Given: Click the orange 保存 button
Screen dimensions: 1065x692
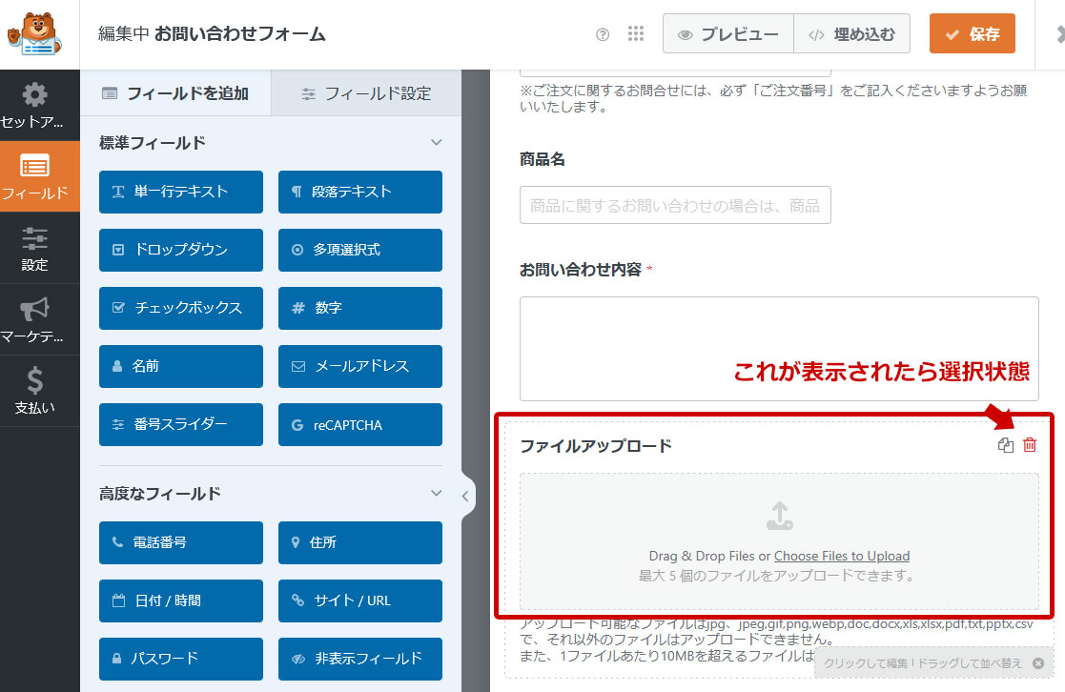Looking at the screenshot, I should pyautogui.click(x=972, y=34).
